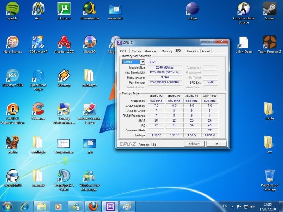Switch to Firefox in taskbar
Image resolution: width=283 pixels, height=212 pixels.
click(x=93, y=207)
